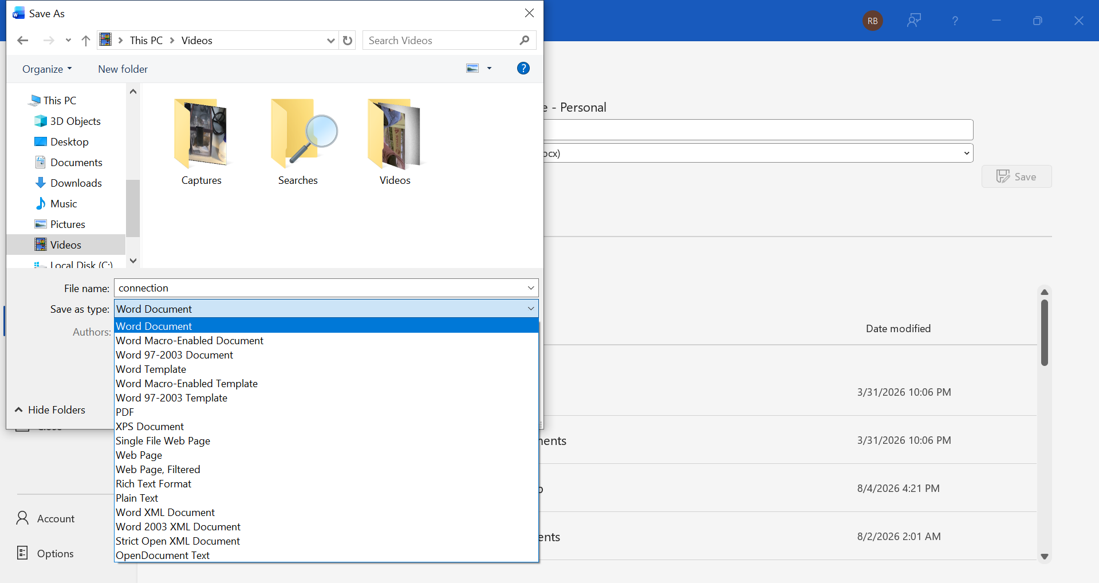
Task: Select Desktop in the navigation tree
Action: click(x=62, y=142)
